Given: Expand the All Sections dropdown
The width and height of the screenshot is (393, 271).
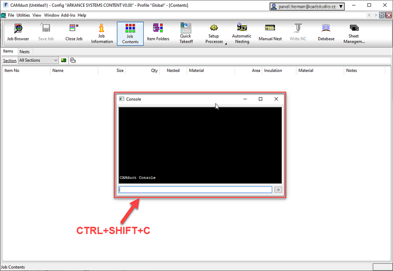Looking at the screenshot, I should tap(55, 60).
